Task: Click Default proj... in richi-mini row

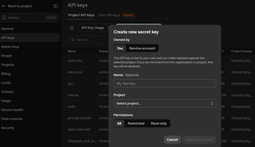Action: pos(242,61)
